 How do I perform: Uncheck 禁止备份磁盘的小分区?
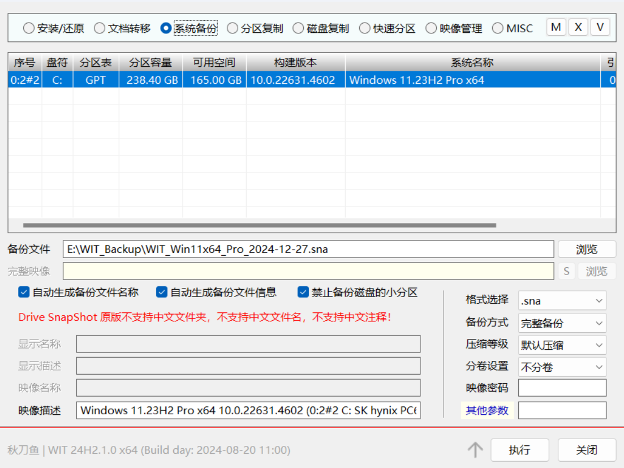(x=303, y=292)
